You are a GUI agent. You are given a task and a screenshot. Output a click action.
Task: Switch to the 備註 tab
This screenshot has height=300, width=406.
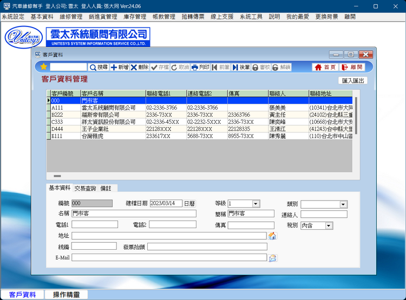pyautogui.click(x=106, y=188)
